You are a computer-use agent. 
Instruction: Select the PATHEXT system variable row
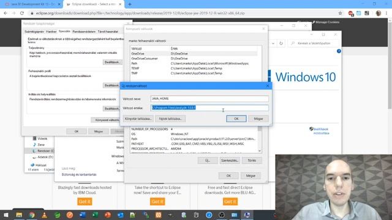194,144
